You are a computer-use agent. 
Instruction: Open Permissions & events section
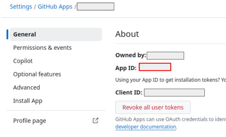(42, 48)
